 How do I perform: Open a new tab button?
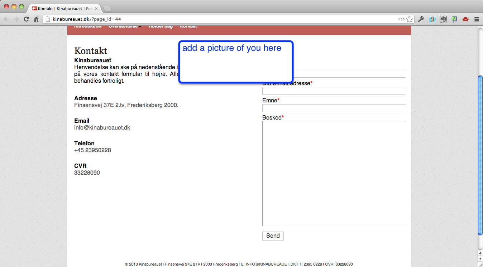(107, 8)
